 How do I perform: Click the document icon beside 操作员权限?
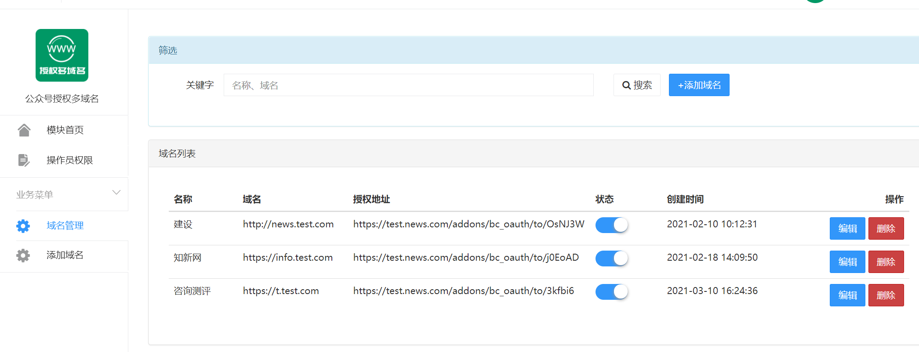pos(24,160)
